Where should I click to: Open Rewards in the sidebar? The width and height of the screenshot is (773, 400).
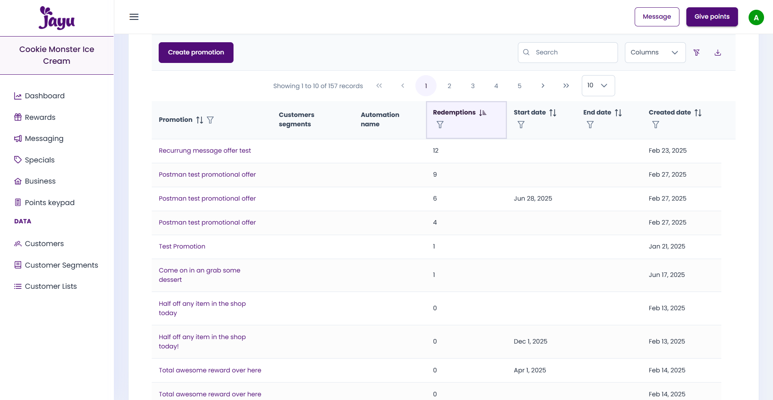40,117
